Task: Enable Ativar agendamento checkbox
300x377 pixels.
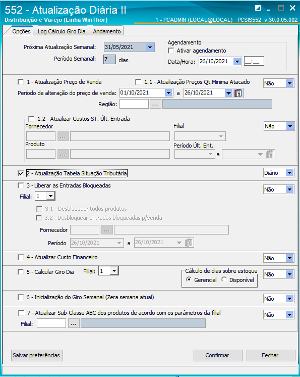Action: [x=171, y=51]
